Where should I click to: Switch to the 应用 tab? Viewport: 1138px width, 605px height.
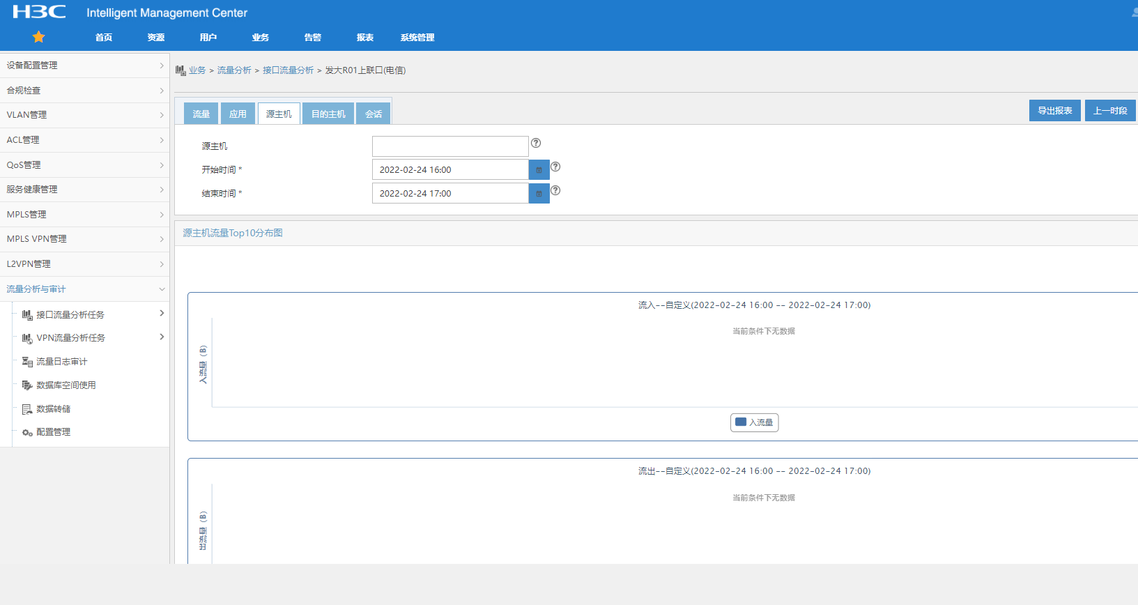(x=238, y=114)
